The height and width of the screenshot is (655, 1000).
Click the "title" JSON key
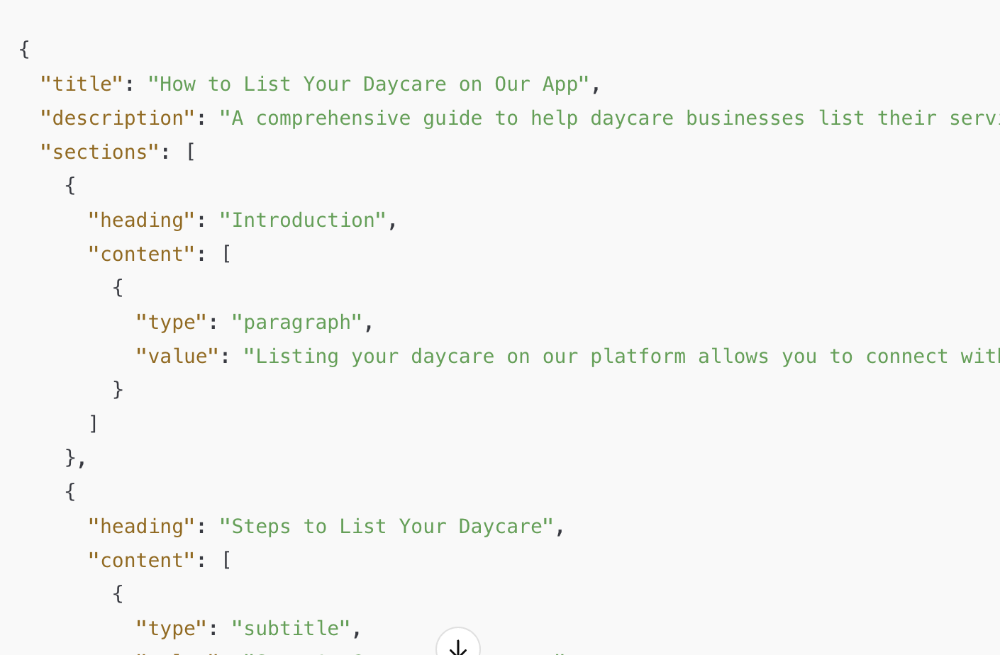[82, 84]
